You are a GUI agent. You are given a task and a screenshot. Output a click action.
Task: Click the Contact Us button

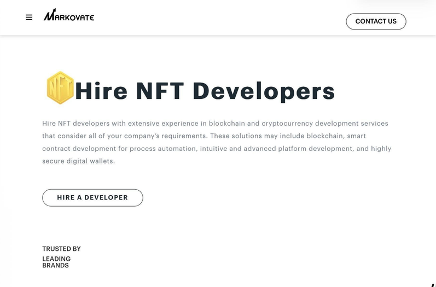pos(376,21)
